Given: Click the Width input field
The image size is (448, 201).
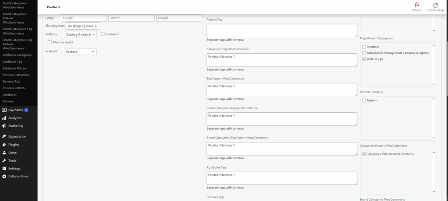Looking at the screenshot, I should (x=131, y=18).
